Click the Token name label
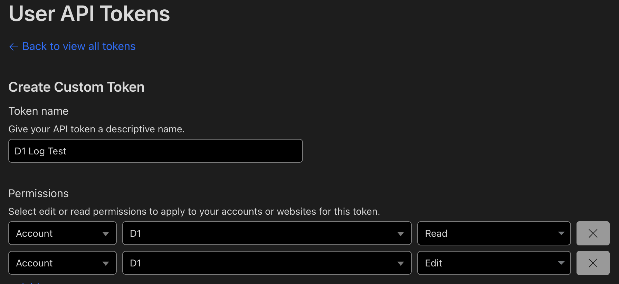 tap(38, 111)
